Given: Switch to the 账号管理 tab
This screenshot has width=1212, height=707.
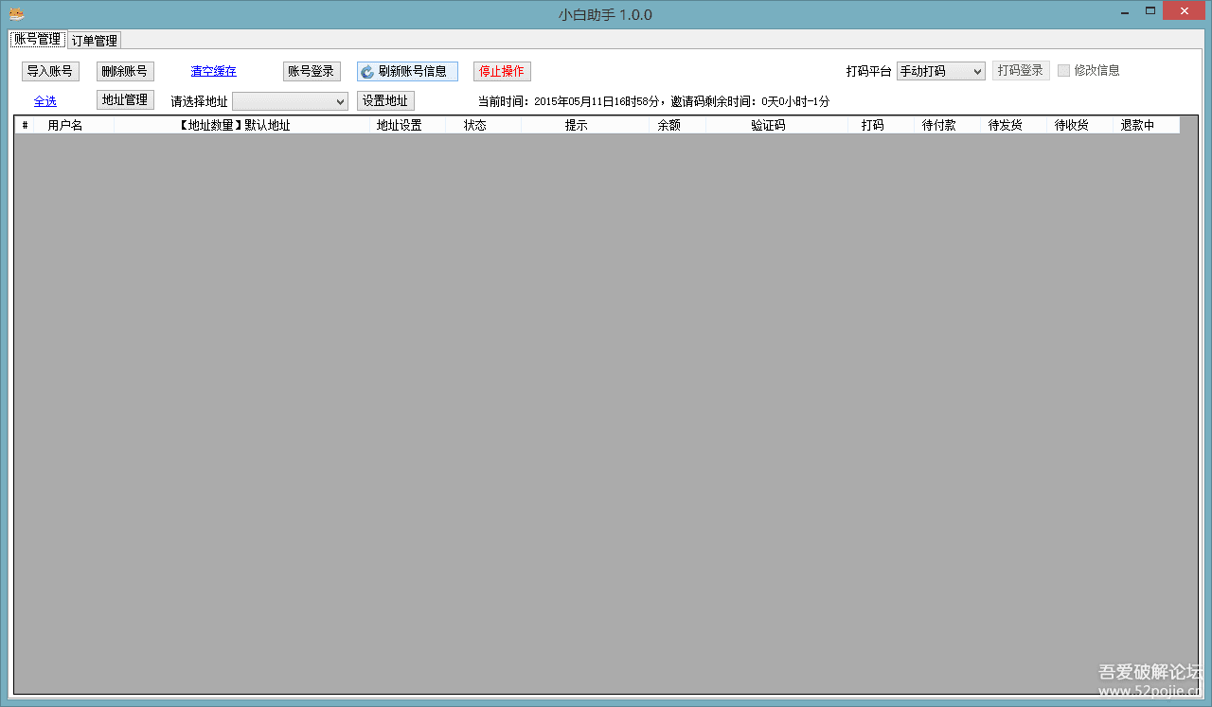Looking at the screenshot, I should click(x=37, y=39).
